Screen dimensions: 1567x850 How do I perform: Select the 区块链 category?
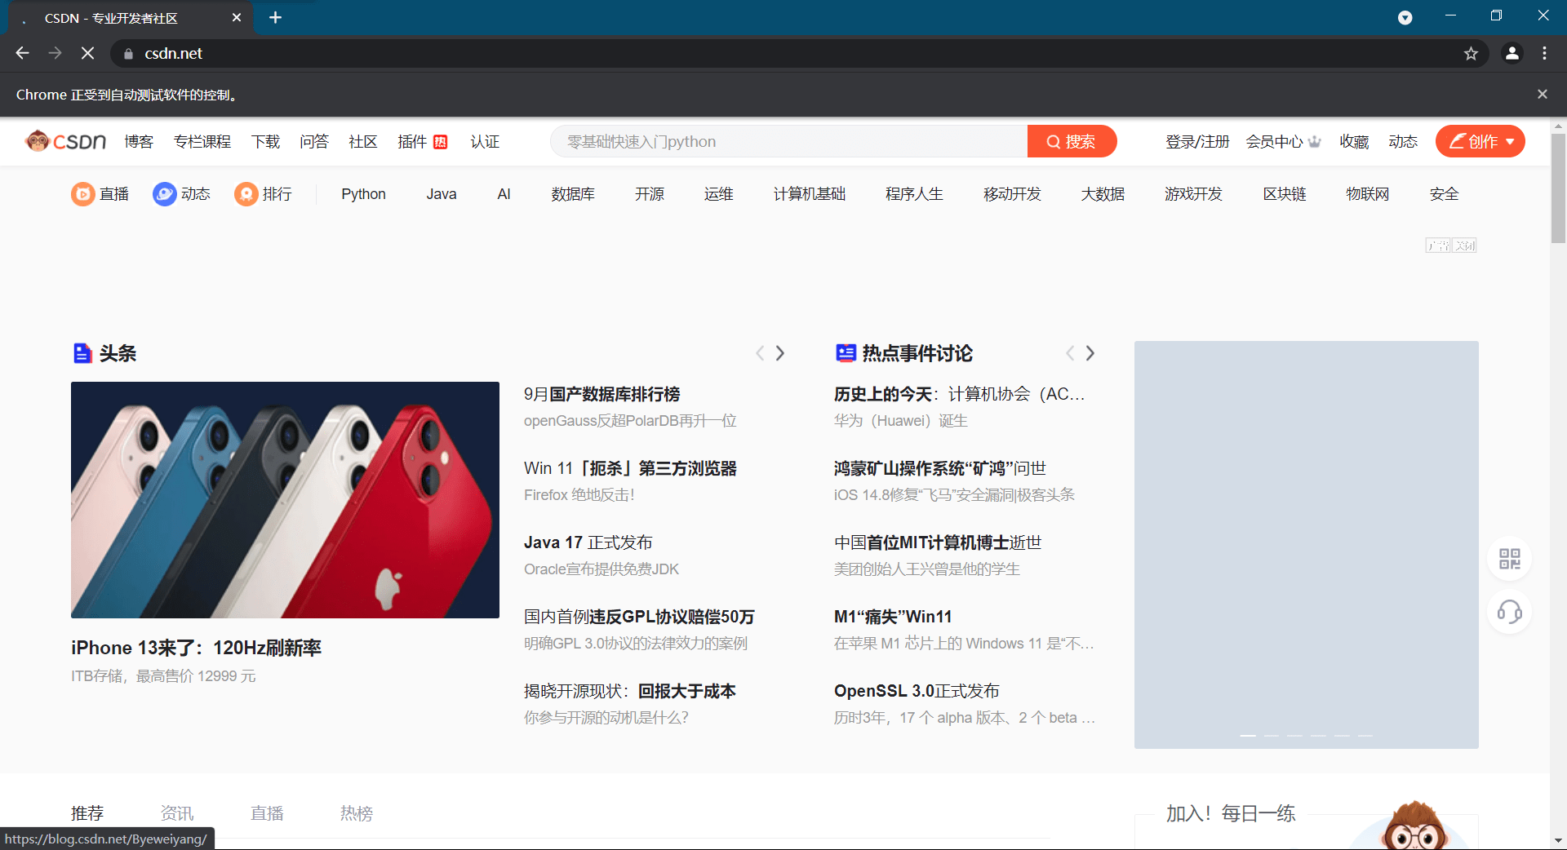coord(1285,194)
